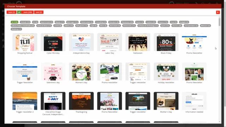Image resolution: width=226 pixels, height=127 pixels.
Task: Click the green checkmark beside main tab
Action: 19,12
